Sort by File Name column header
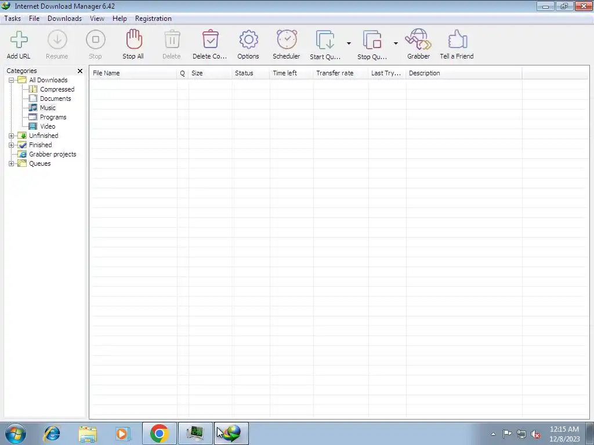Viewport: 594px width, 445px height. click(133, 73)
